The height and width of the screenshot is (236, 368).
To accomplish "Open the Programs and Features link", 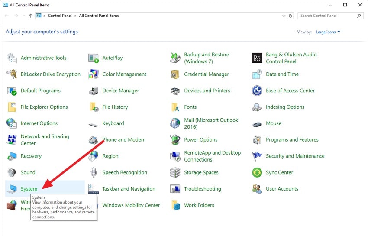I will [x=292, y=140].
